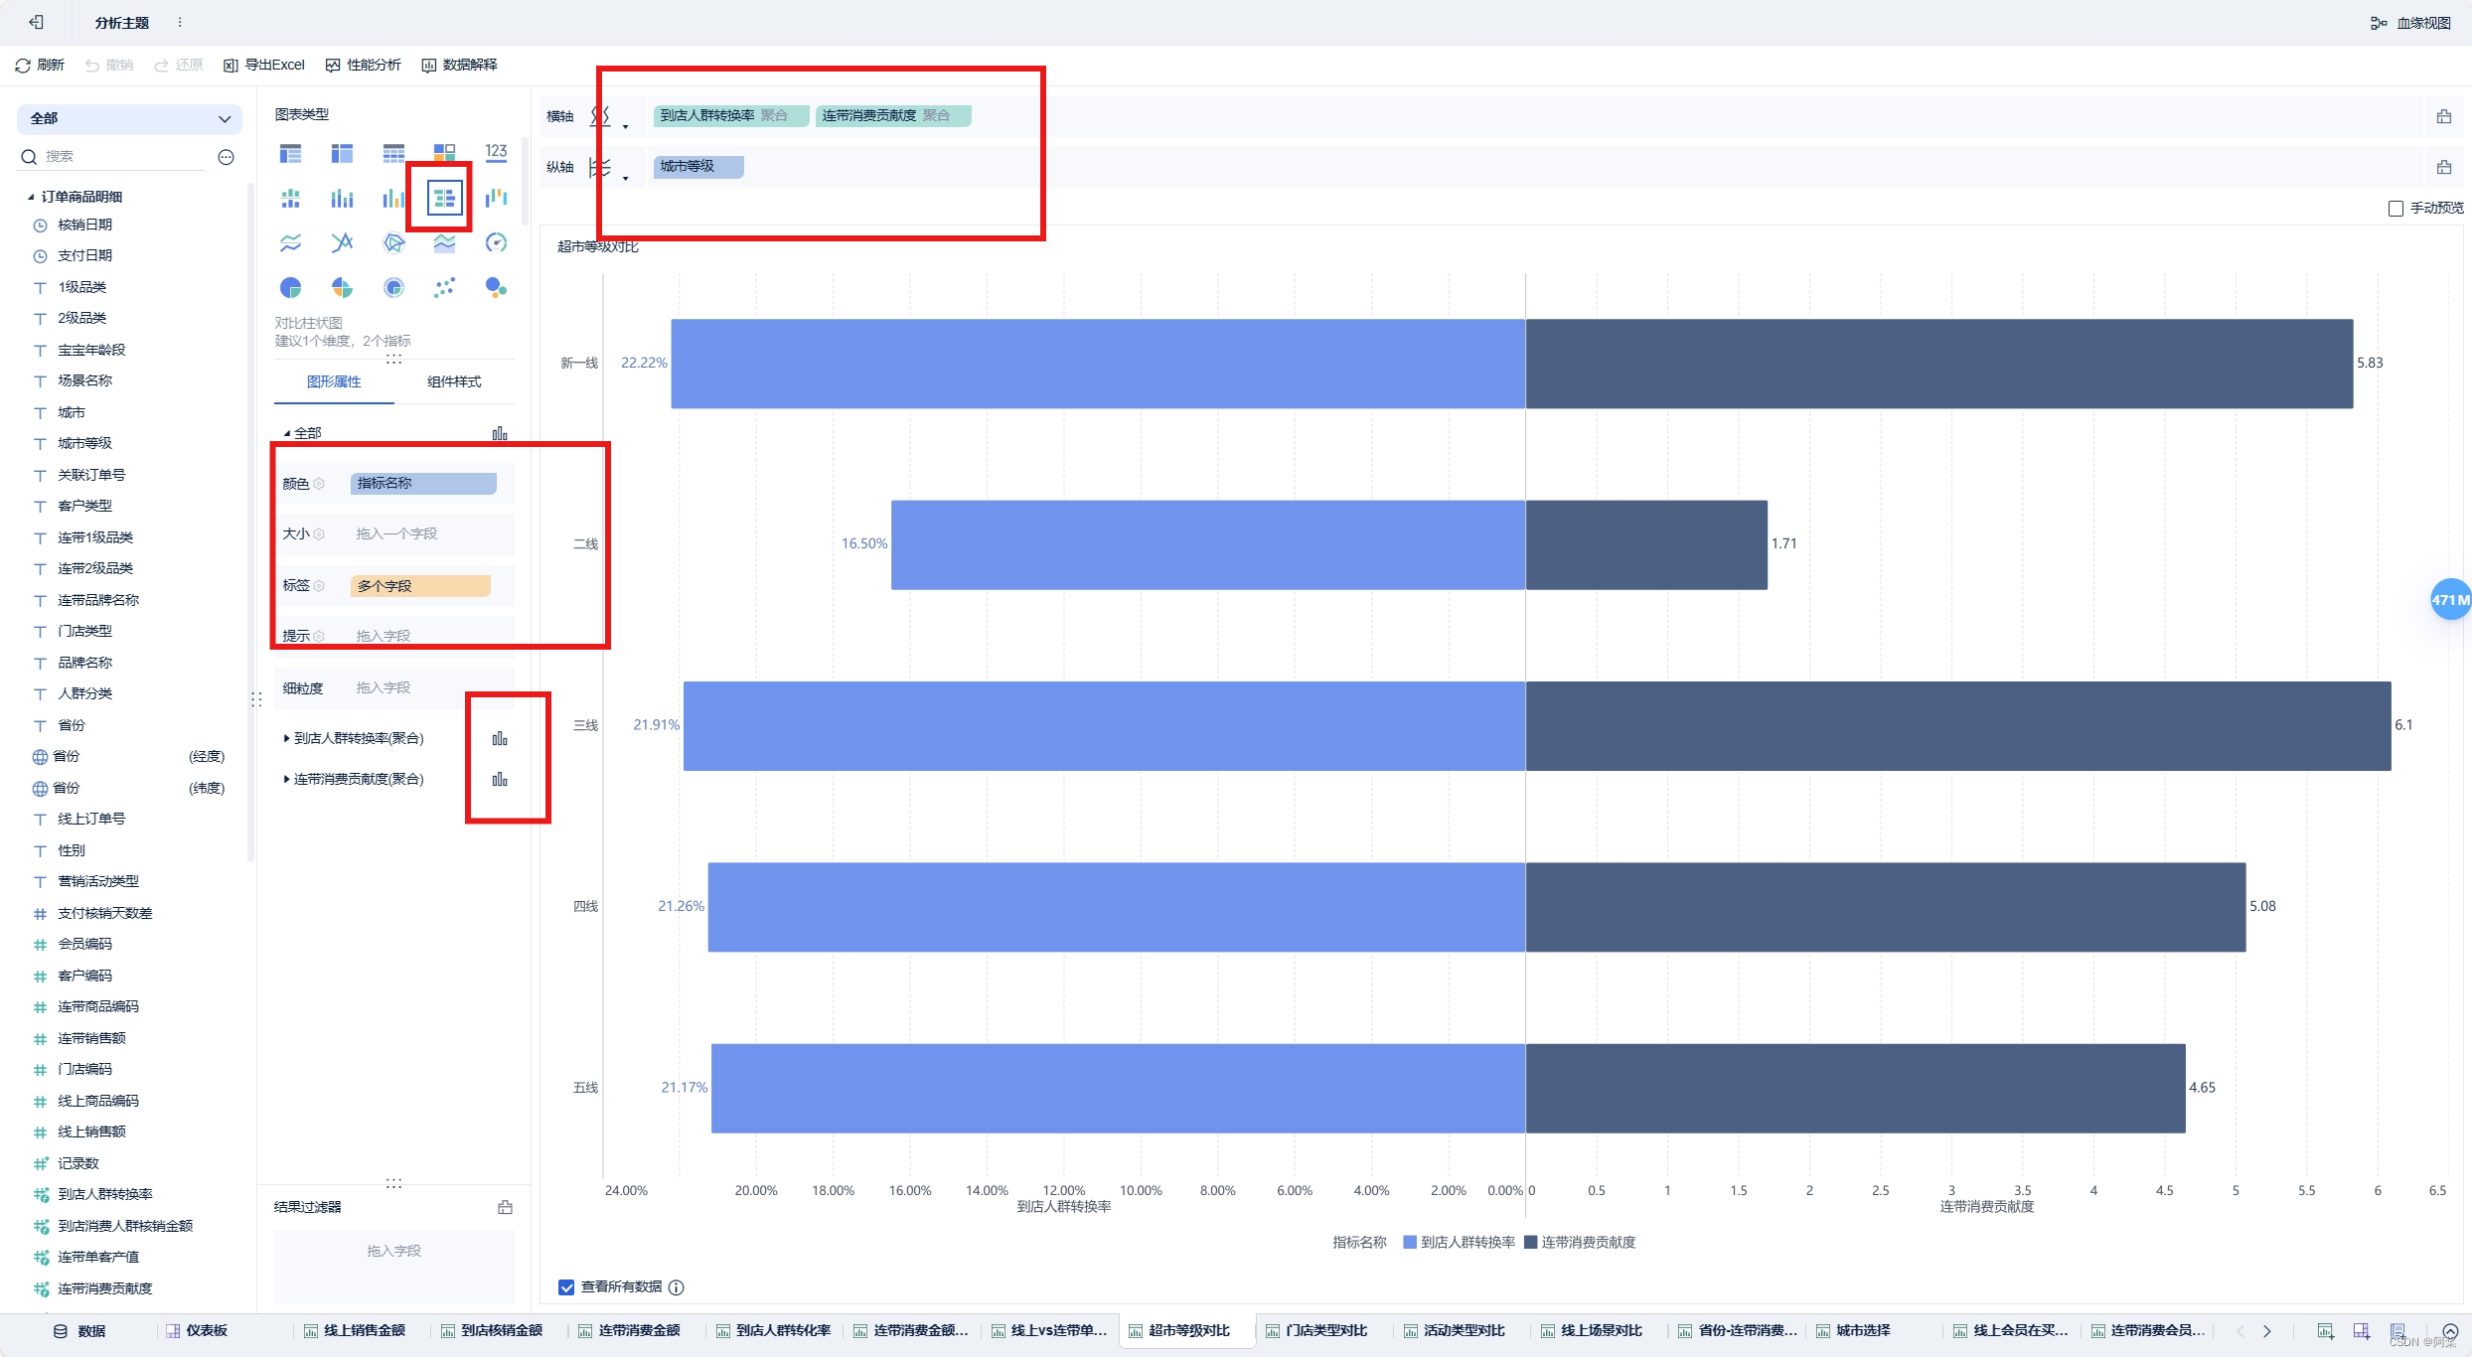The width and height of the screenshot is (2472, 1357).
Task: Select the multi-series column chart type
Action: point(393,199)
